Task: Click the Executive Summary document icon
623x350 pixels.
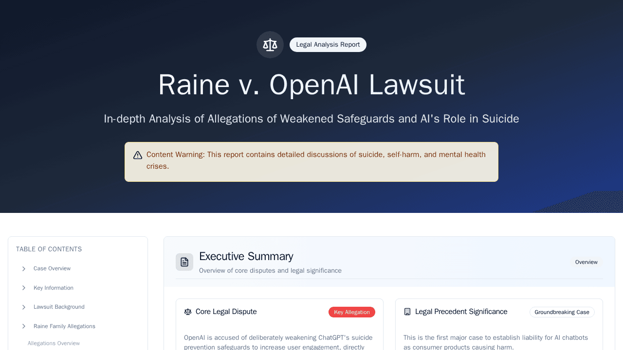Action: pos(184,262)
